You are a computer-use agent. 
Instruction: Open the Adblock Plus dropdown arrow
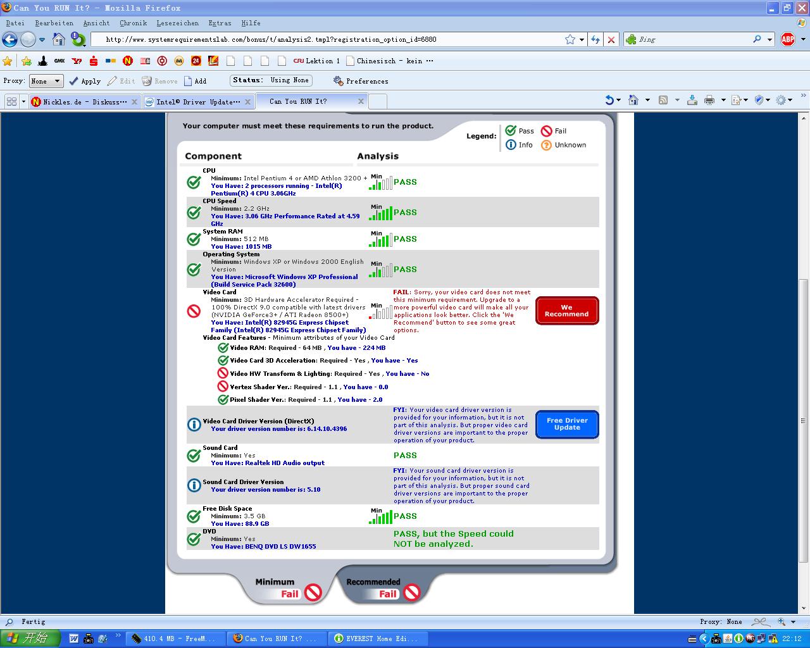pos(802,39)
